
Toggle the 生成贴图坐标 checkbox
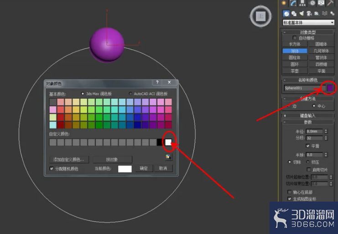tap(290, 199)
